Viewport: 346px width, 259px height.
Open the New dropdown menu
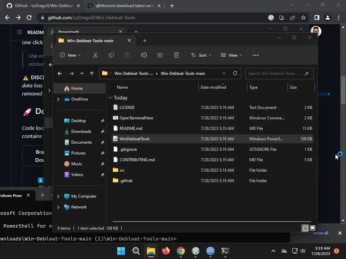[x=70, y=55]
